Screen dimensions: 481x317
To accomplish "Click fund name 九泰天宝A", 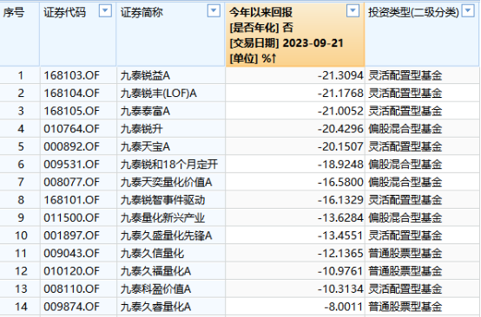I will click(x=145, y=146).
